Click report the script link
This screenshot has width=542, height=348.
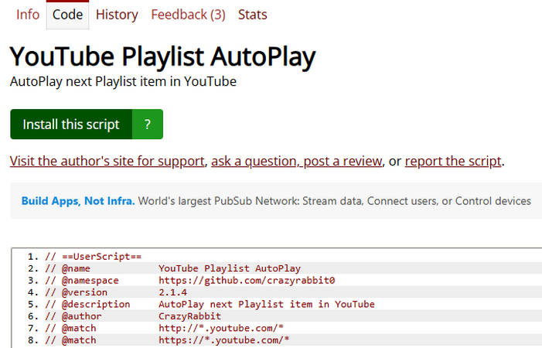click(x=453, y=161)
